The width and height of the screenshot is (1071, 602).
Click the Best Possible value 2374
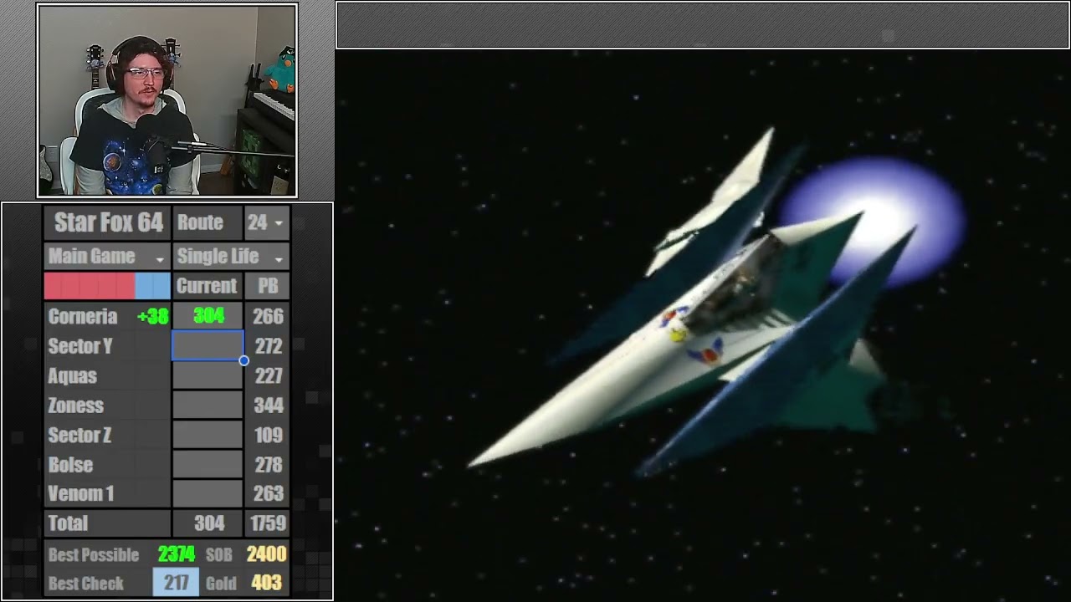[x=177, y=554]
